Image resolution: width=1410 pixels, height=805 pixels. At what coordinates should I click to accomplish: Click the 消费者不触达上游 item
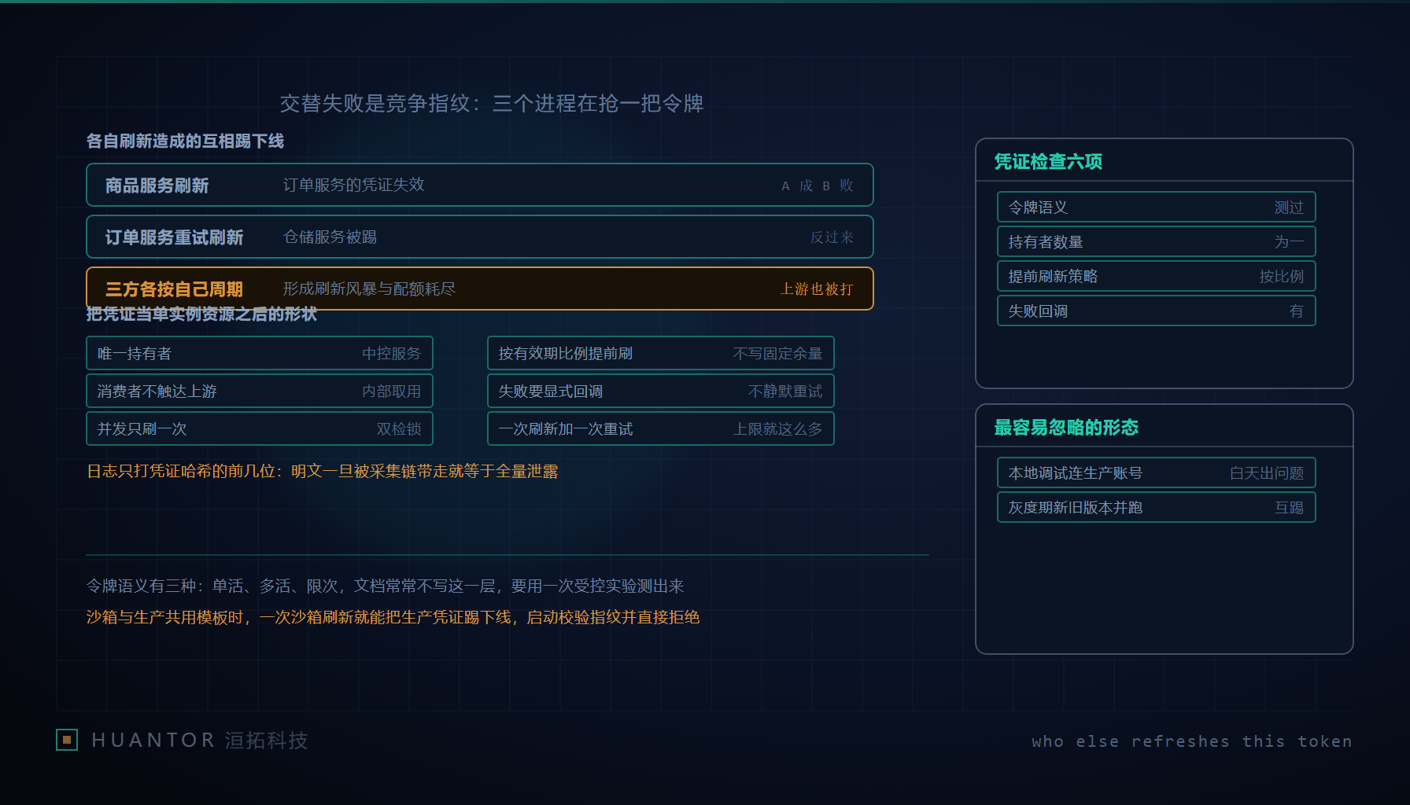[x=260, y=391]
